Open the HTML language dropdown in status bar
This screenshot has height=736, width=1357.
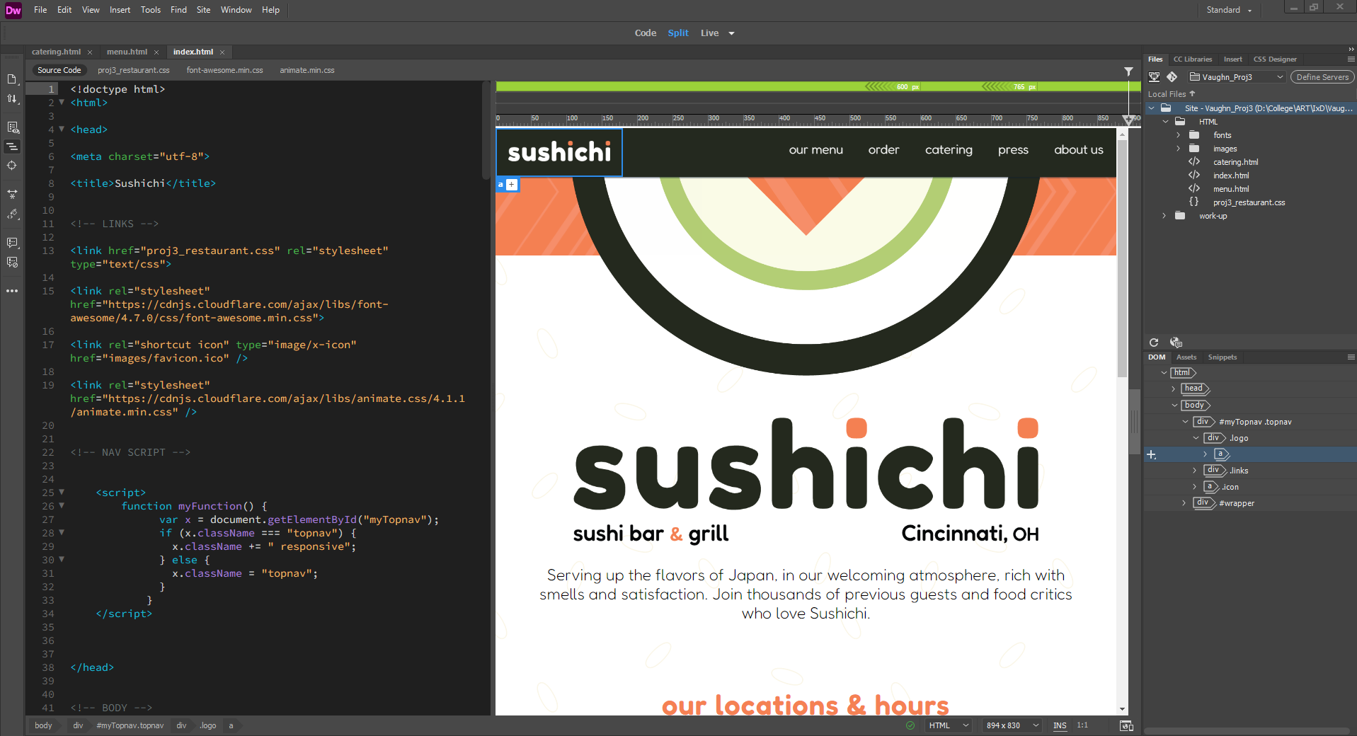coord(948,725)
